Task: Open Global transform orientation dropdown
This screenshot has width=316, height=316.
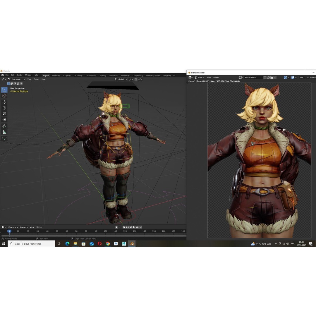Action: [x=121, y=79]
